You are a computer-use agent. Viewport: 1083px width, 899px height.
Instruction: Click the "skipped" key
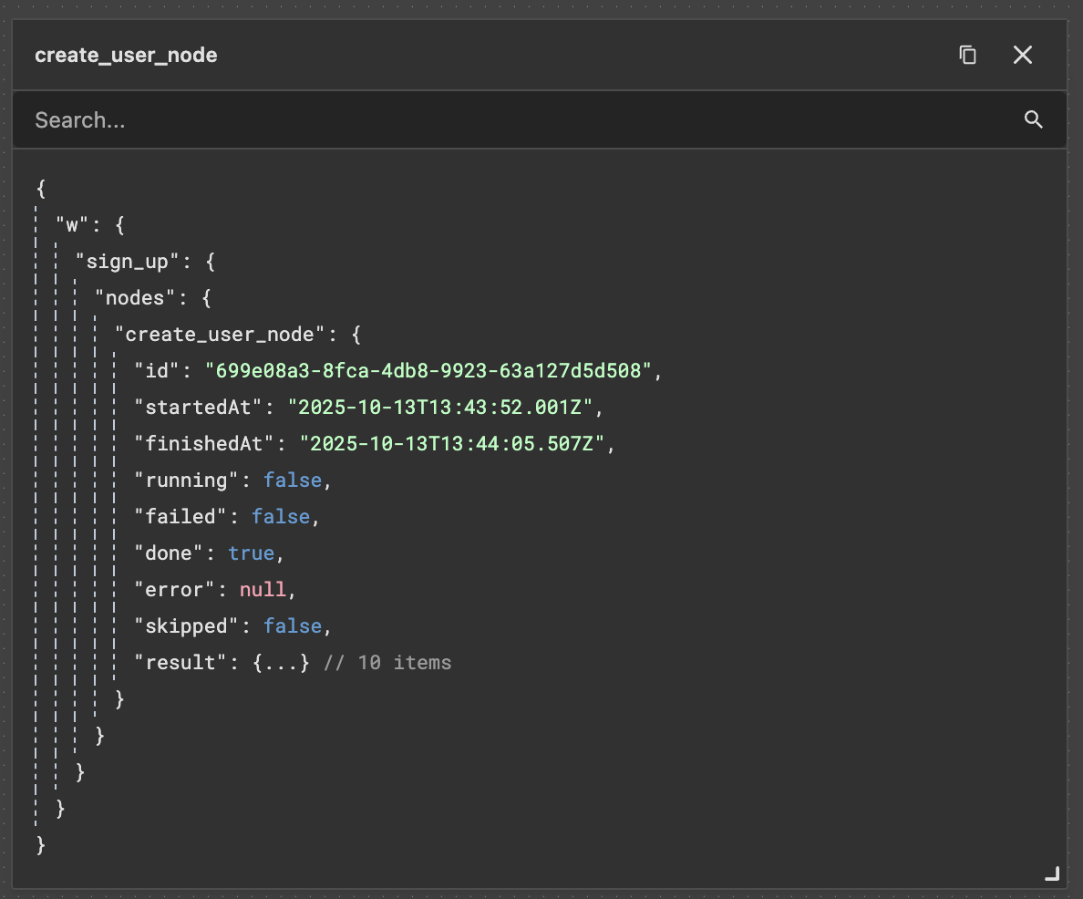187,626
